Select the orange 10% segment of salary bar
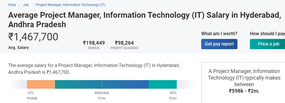Screen dimensions: 285x103 (x=41, y=84)
